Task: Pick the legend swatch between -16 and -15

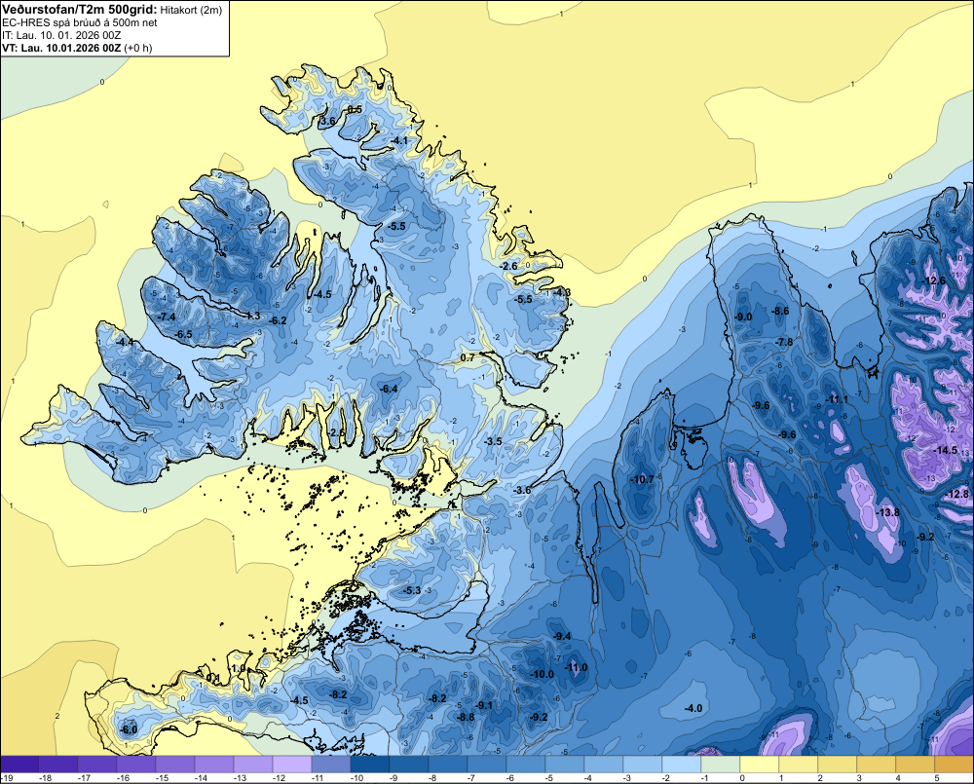Action: click(x=136, y=765)
